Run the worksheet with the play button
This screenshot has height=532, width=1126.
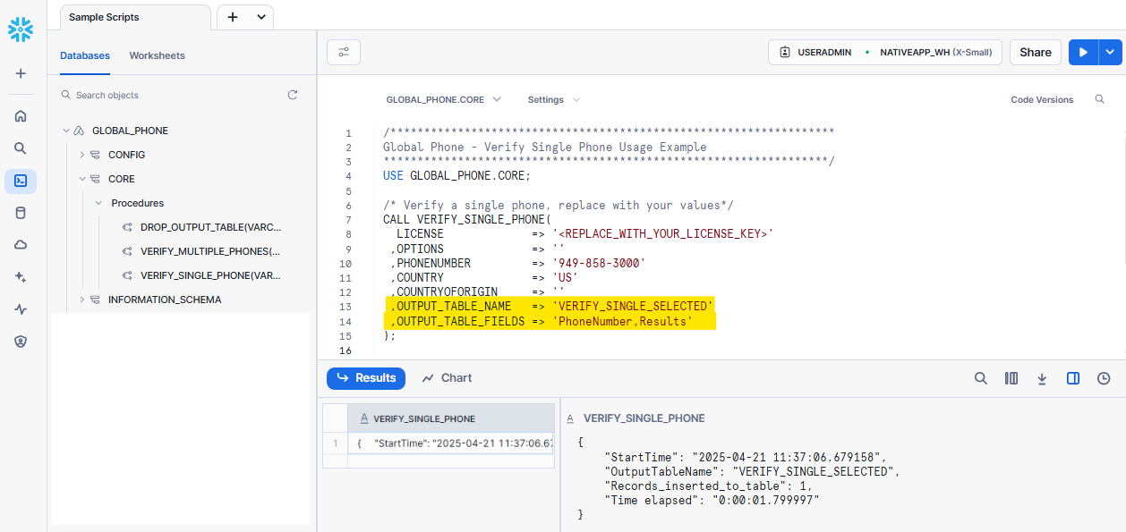coord(1083,52)
